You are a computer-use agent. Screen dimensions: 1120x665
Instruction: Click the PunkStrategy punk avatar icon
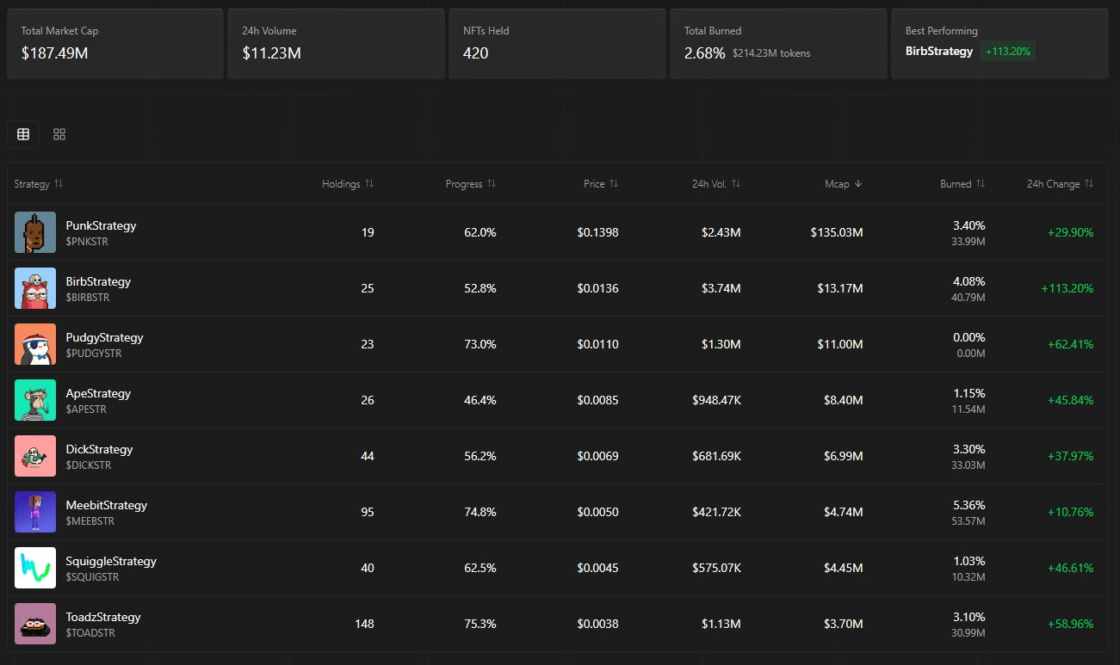point(35,232)
